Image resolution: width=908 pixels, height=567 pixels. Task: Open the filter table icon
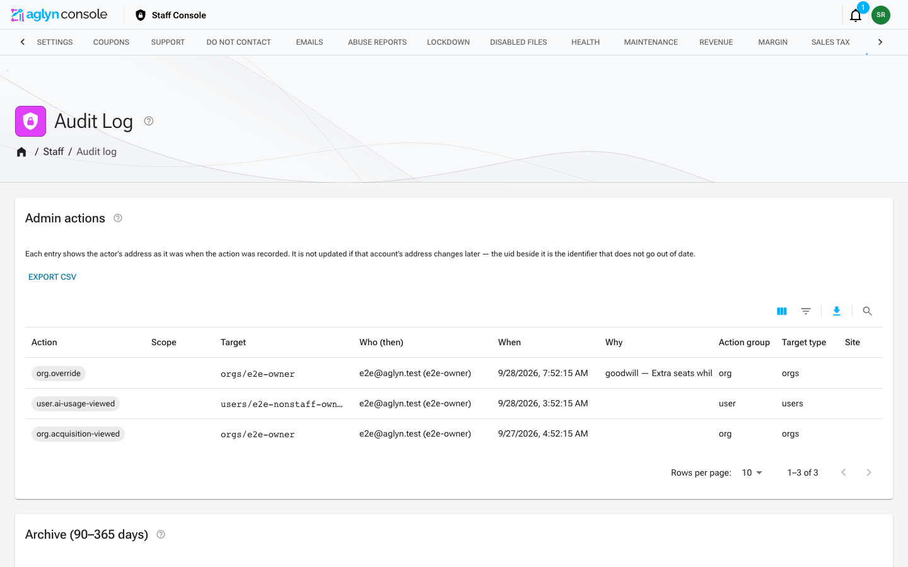click(806, 311)
